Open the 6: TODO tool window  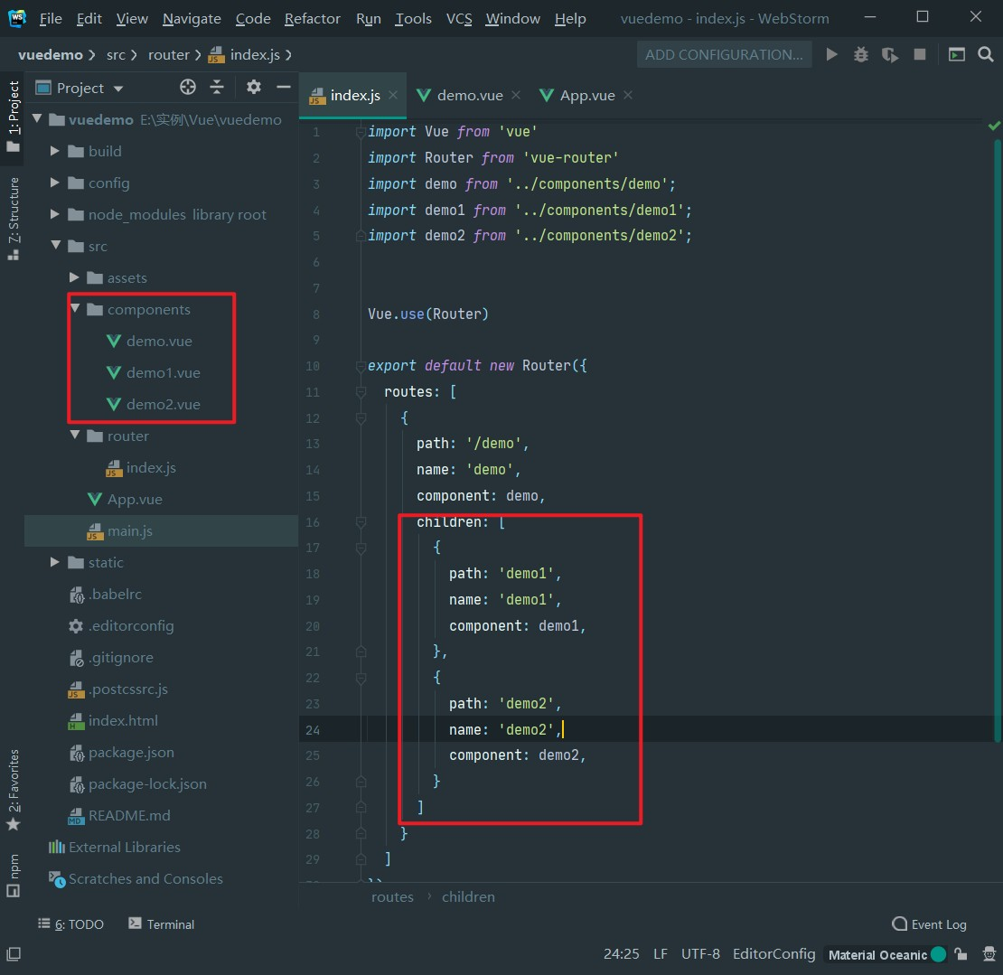click(x=70, y=924)
